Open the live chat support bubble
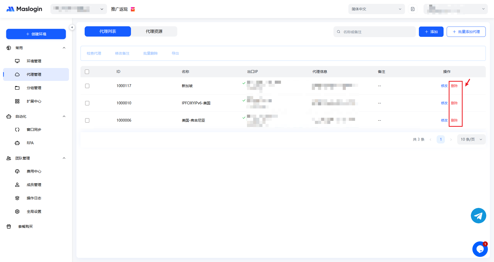Viewport: 494px width, 262px height. click(480, 249)
